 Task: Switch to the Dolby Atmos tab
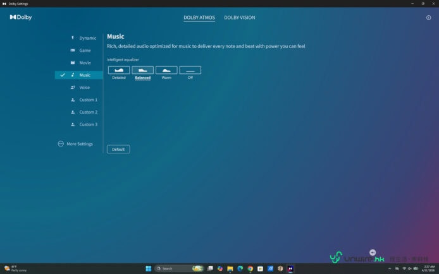[199, 18]
